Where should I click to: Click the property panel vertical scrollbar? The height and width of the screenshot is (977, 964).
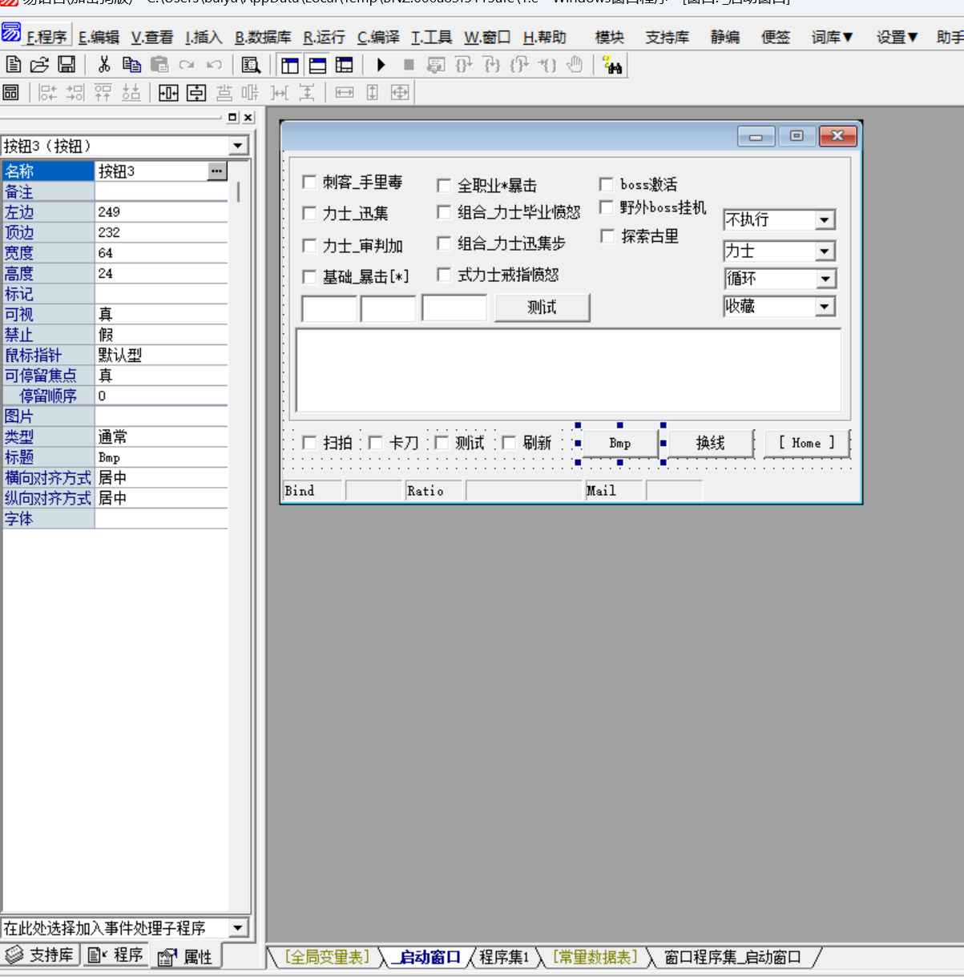point(238,192)
